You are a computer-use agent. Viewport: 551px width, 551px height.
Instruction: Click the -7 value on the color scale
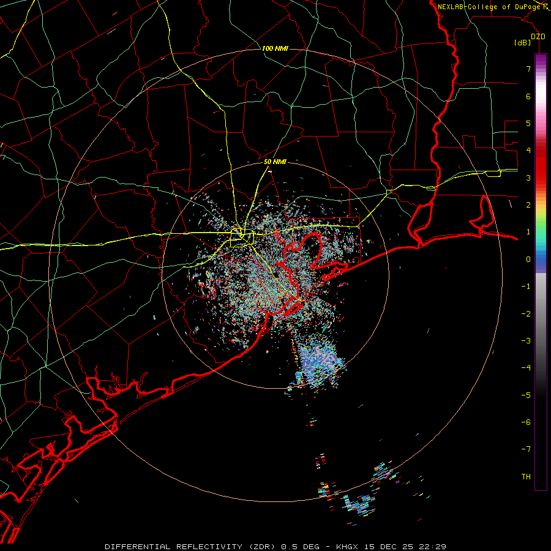click(x=526, y=449)
